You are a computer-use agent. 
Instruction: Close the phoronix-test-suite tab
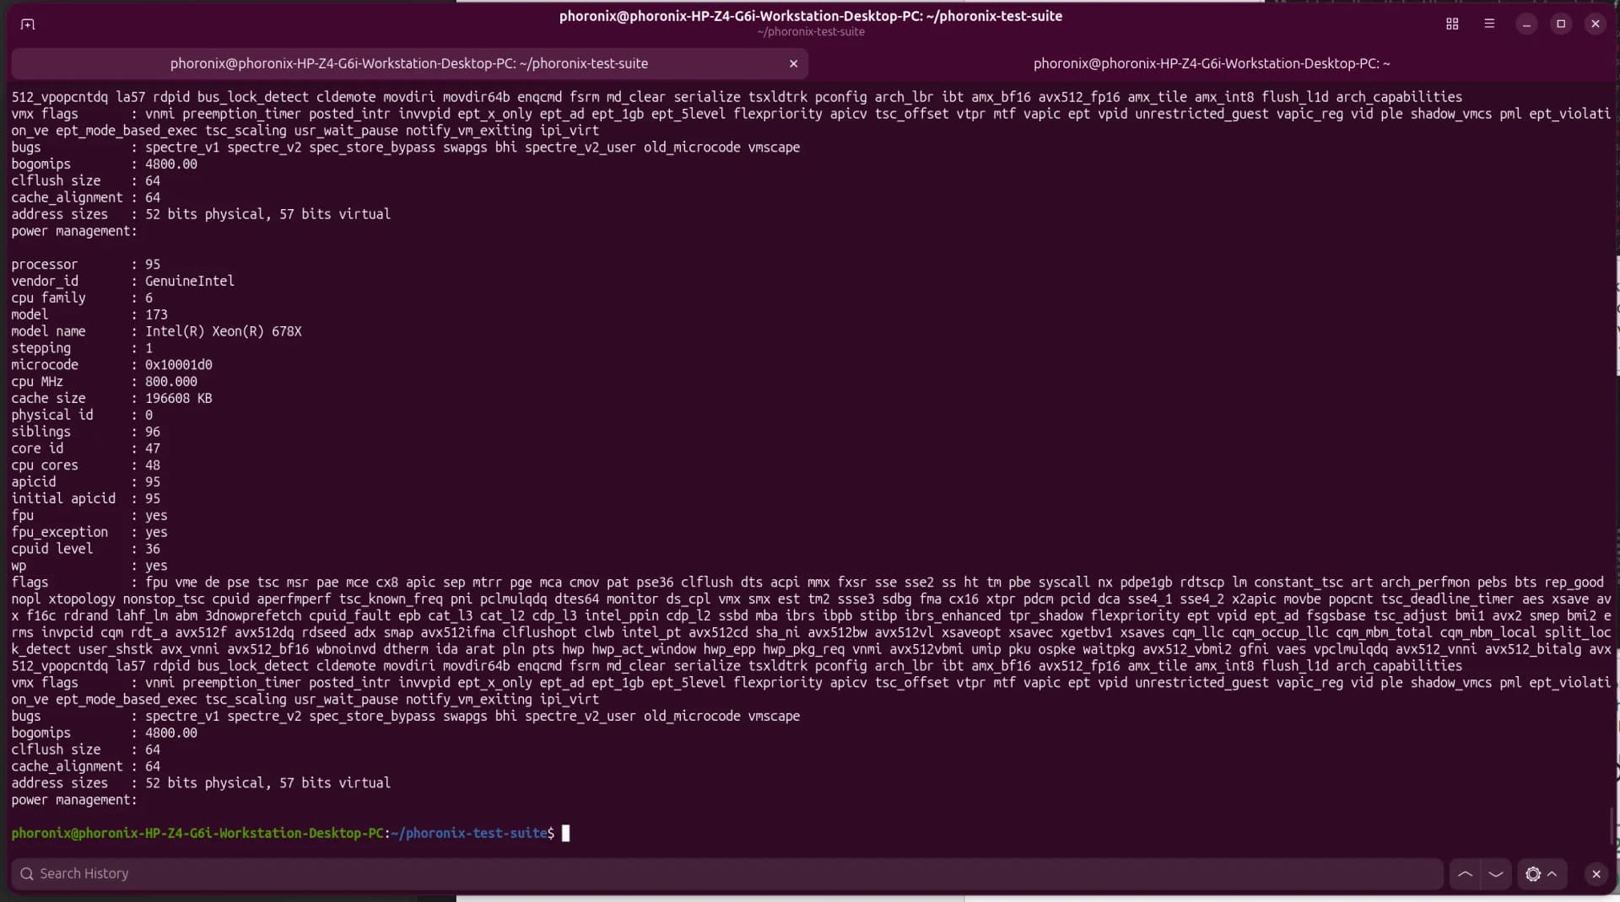click(793, 64)
